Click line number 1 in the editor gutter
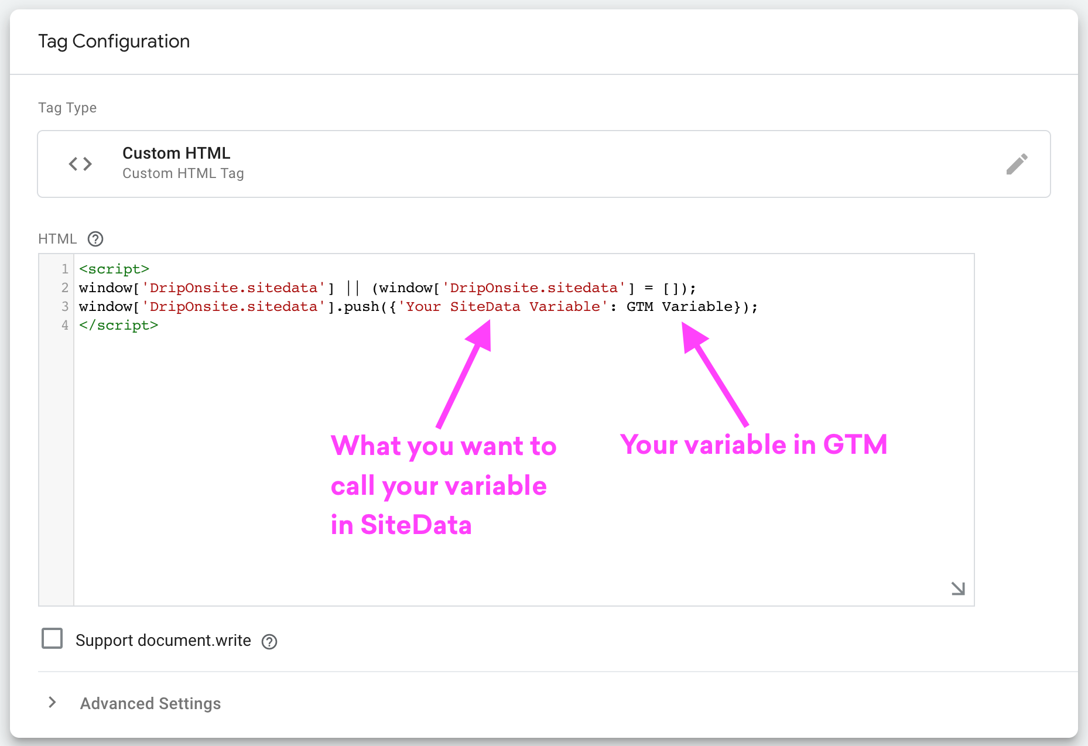The image size is (1088, 746). pos(64,269)
